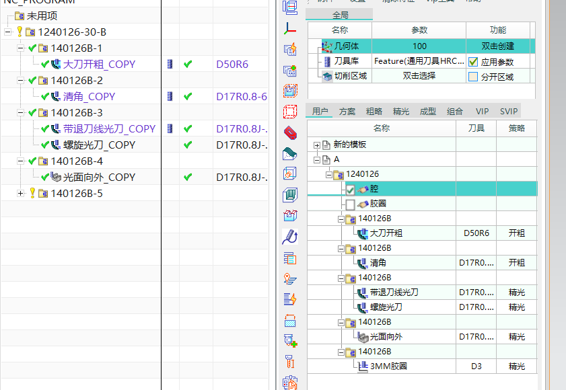Click the machine head with green plus icon
This screenshot has width=566, height=390.
pyautogui.click(x=290, y=340)
